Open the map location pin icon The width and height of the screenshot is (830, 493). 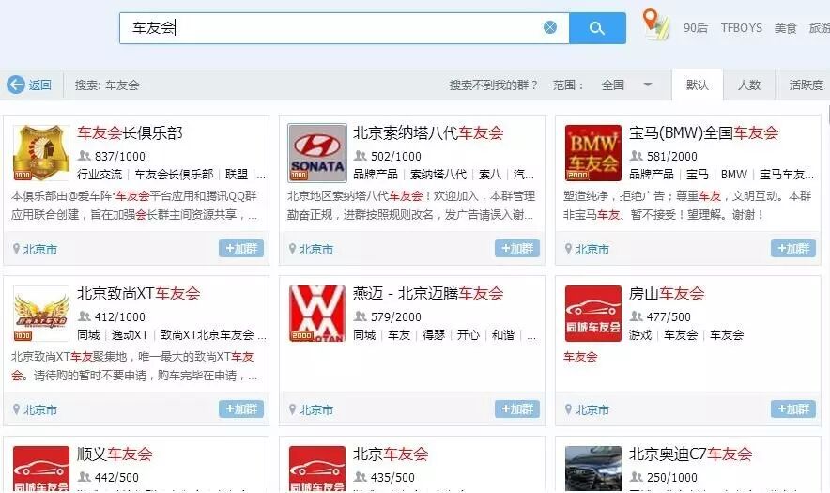[655, 25]
